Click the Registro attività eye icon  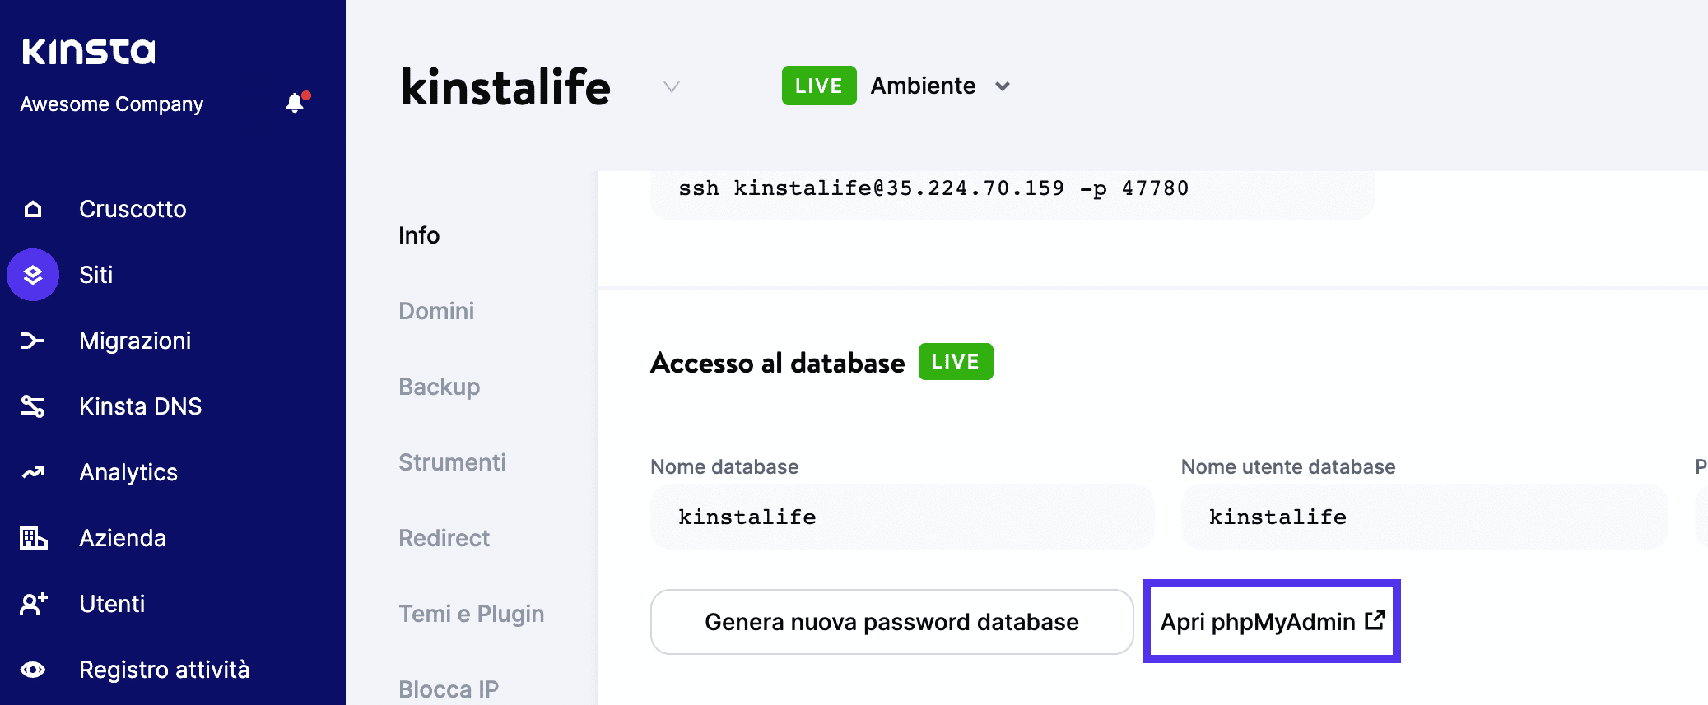click(x=33, y=670)
